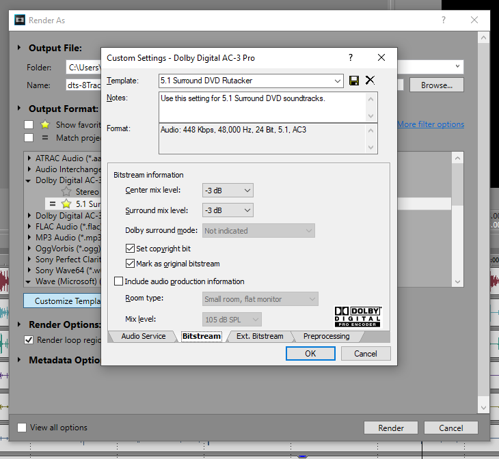The image size is (499, 459).
Task: Collapse the Output Format section
Action: (x=19, y=108)
